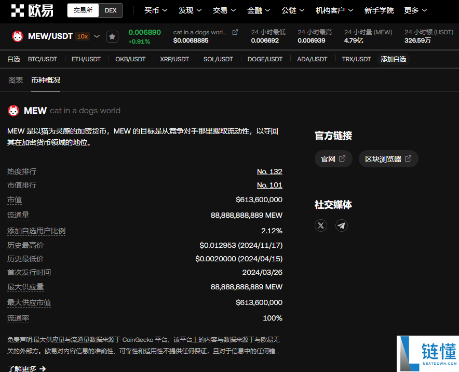The image size is (459, 372).
Task: Click the No. 132 popularity rank link
Action: click(x=269, y=171)
